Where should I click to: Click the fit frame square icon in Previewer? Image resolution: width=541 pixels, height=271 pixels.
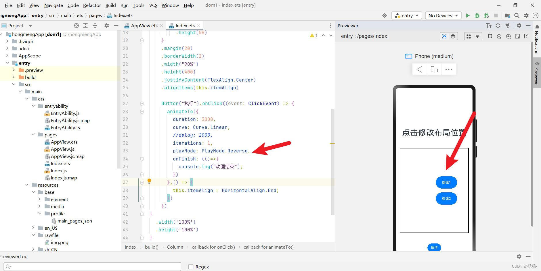(x=490, y=36)
